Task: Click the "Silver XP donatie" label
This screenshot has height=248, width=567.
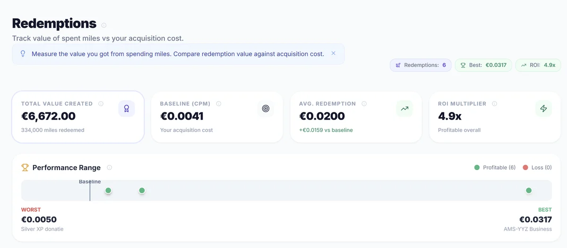Action: point(43,229)
